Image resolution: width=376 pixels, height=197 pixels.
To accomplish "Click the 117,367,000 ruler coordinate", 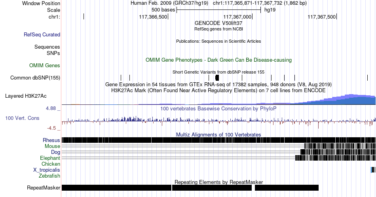I will (x=237, y=17).
